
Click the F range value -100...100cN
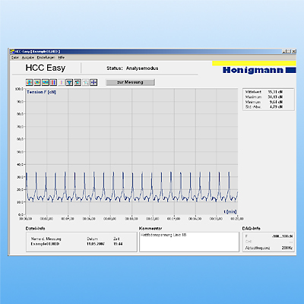(x=282, y=236)
